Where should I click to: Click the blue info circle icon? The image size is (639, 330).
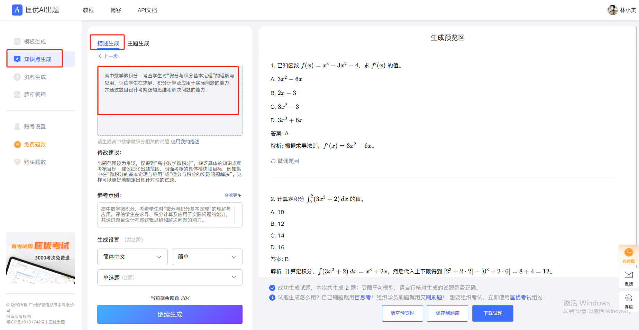272,298
